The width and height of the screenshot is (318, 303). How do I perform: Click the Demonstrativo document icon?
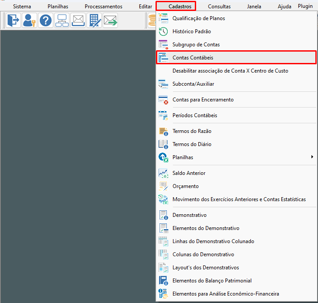[163, 215]
